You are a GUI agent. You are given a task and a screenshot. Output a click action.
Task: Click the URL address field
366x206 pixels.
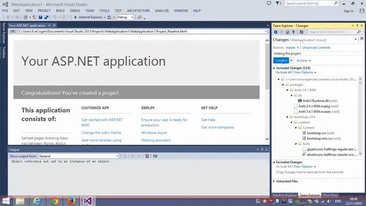pyautogui.click(x=142, y=31)
